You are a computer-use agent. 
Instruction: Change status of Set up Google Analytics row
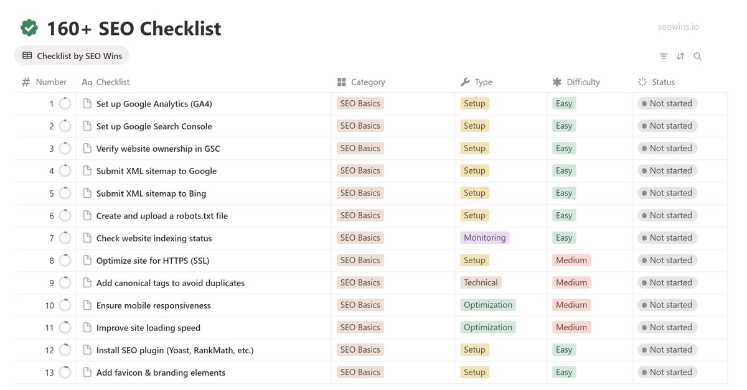[667, 103]
